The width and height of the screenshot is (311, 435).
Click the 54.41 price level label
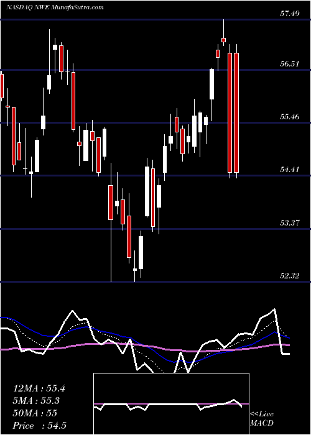pos(290,169)
